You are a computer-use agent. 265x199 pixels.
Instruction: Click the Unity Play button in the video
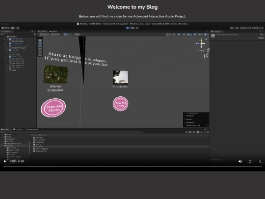point(128,28)
